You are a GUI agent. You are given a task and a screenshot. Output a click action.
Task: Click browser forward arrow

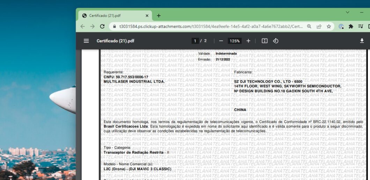pos(92,27)
